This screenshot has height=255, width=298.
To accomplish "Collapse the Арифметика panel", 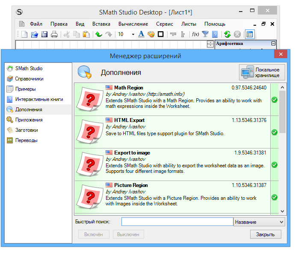I will 273,44.
